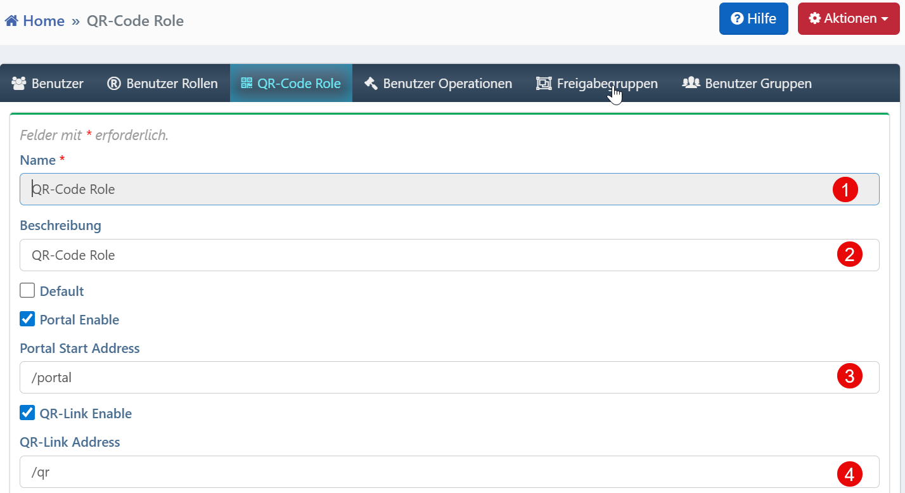Disable the QR-Link Enable checkbox
The image size is (905, 493).
click(x=27, y=413)
